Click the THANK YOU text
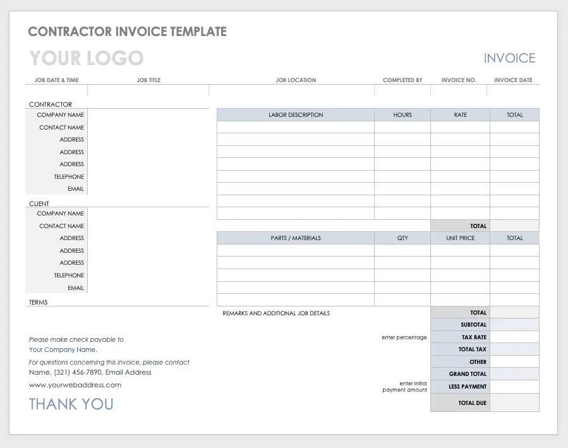 click(x=71, y=404)
